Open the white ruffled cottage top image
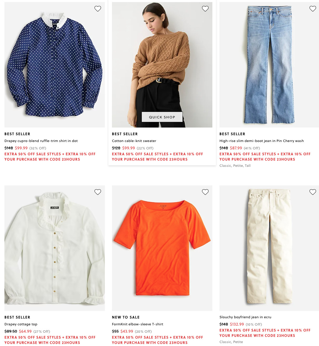The height and width of the screenshot is (346, 319). (x=55, y=248)
